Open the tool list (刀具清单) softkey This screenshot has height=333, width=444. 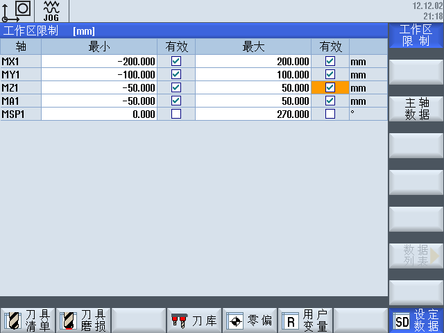(28, 321)
